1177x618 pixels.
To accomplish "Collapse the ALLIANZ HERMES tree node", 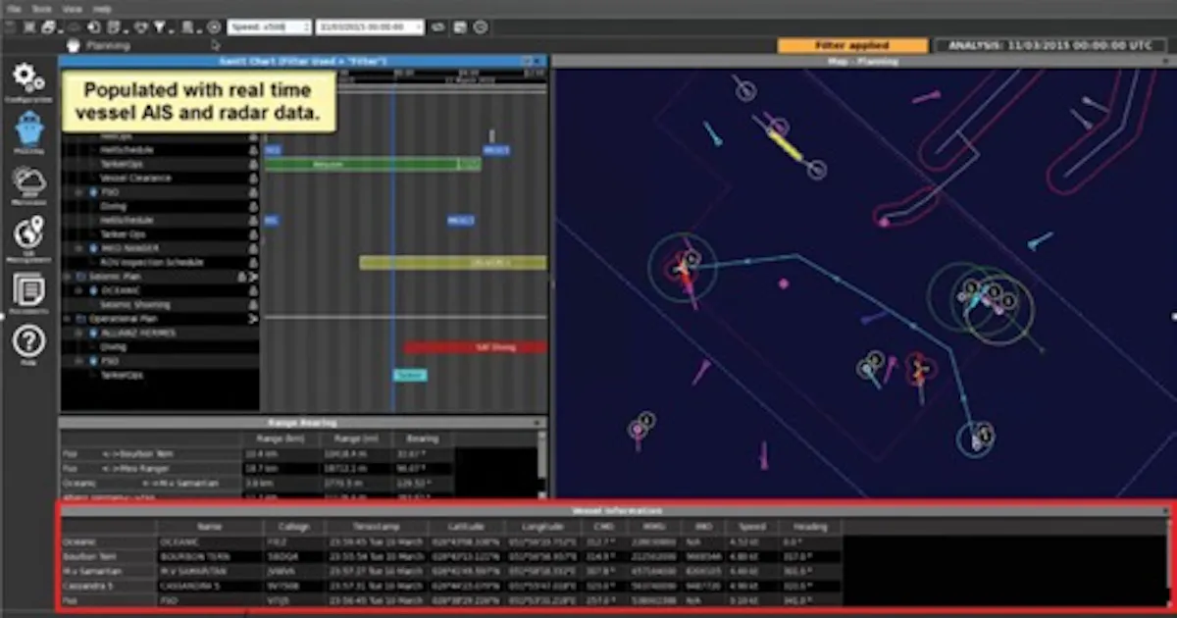I will click(x=80, y=334).
